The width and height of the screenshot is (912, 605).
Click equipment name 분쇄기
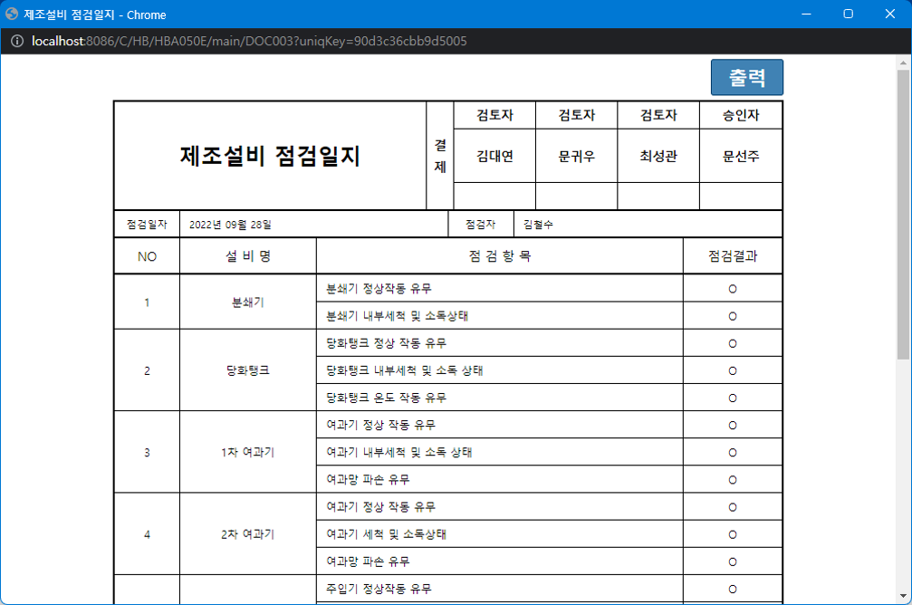click(248, 302)
